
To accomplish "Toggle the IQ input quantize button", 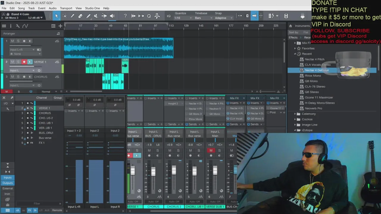I will click(x=168, y=16).
